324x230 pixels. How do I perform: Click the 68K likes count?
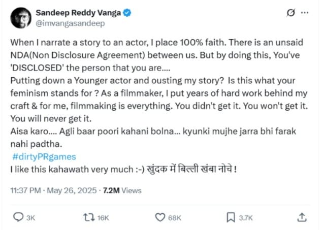pos(174,217)
